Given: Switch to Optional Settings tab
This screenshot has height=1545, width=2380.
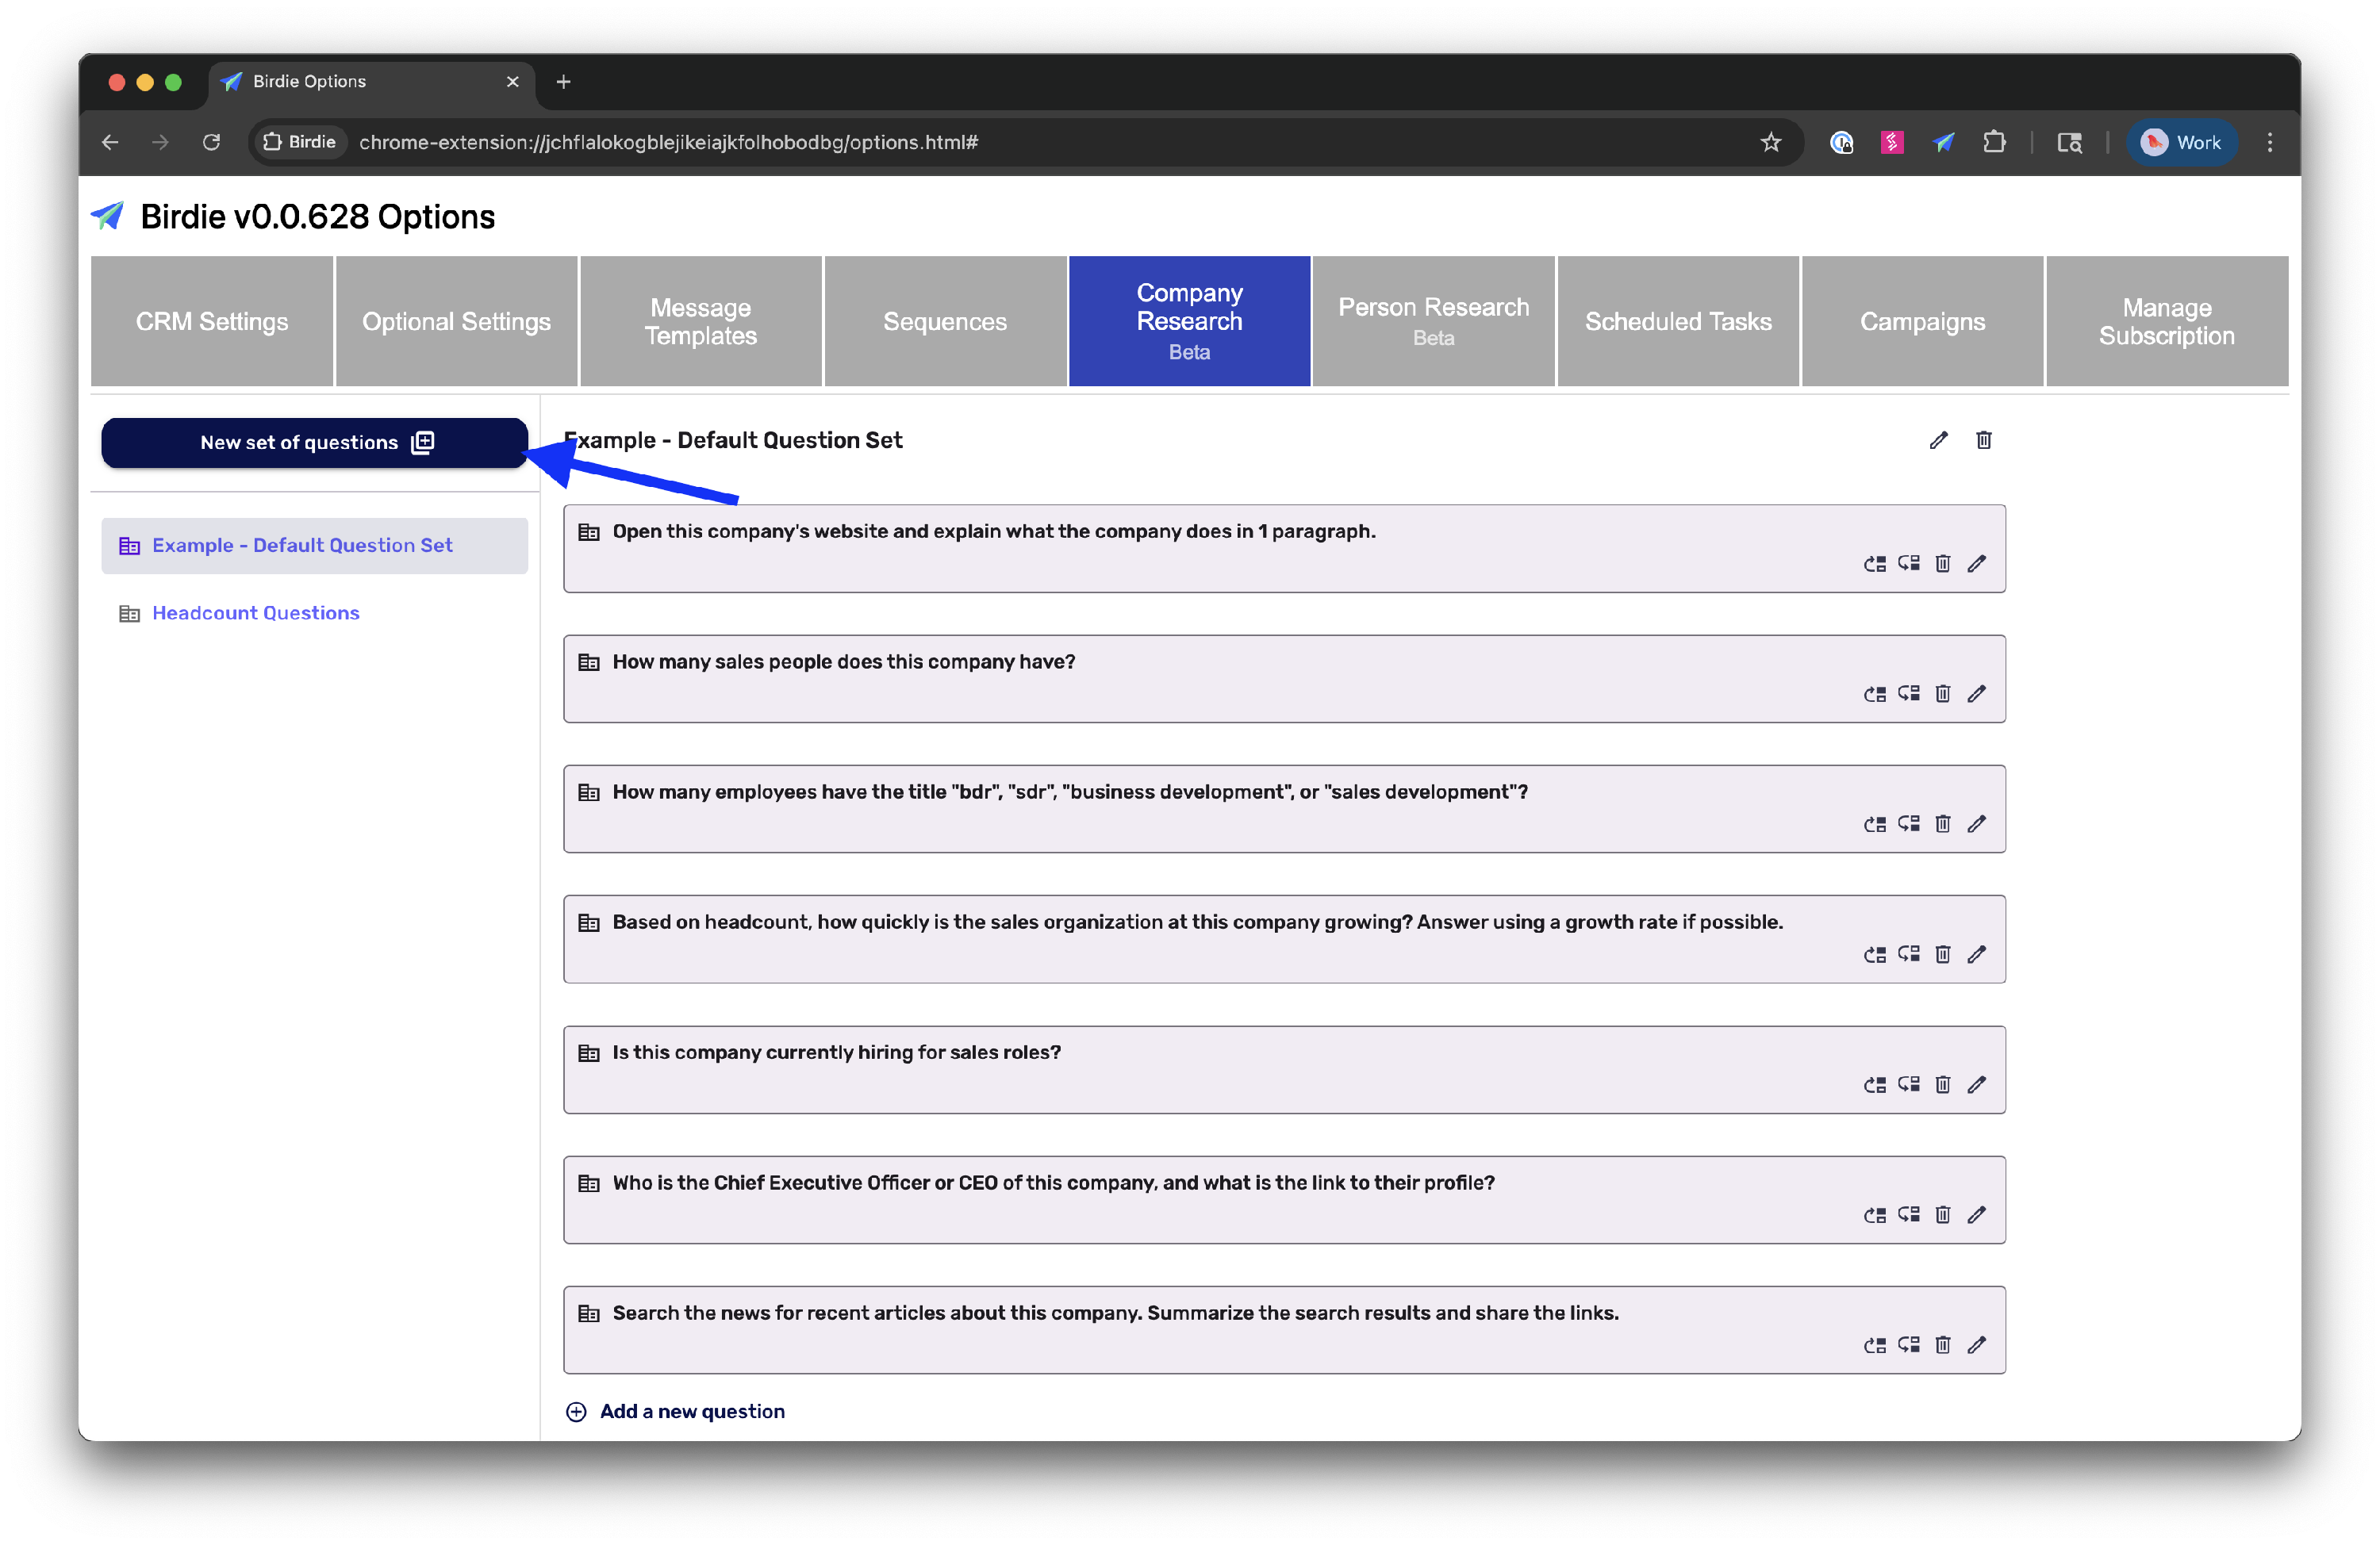Looking at the screenshot, I should 456,321.
